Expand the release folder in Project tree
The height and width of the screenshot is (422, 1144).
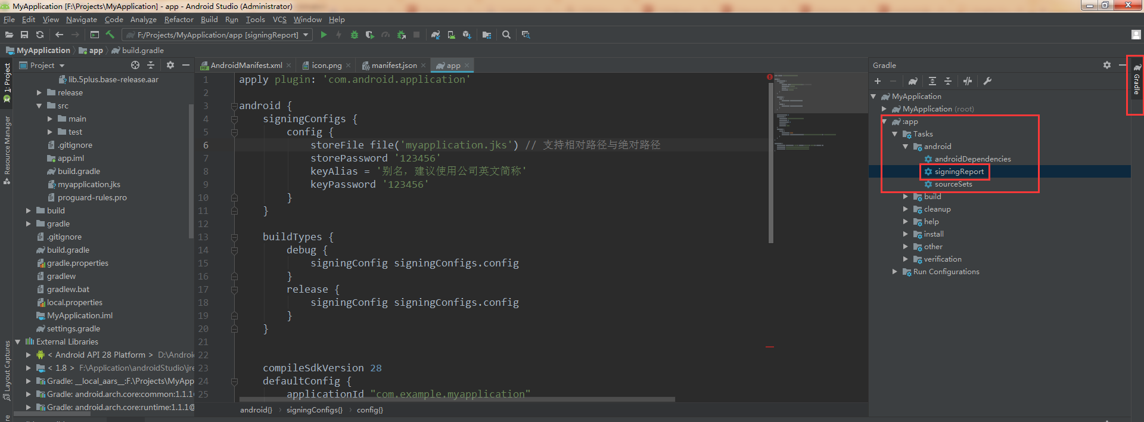(39, 92)
